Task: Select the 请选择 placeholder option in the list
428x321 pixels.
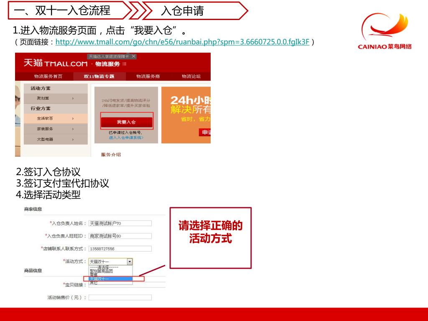Action: click(x=104, y=267)
